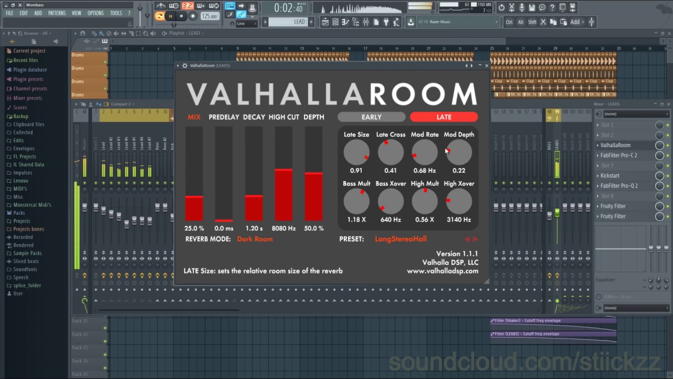
Task: Toggle the Ctrl modifier key button
Action: coord(509,22)
